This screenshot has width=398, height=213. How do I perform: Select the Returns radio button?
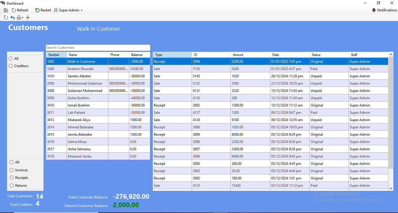12,186
